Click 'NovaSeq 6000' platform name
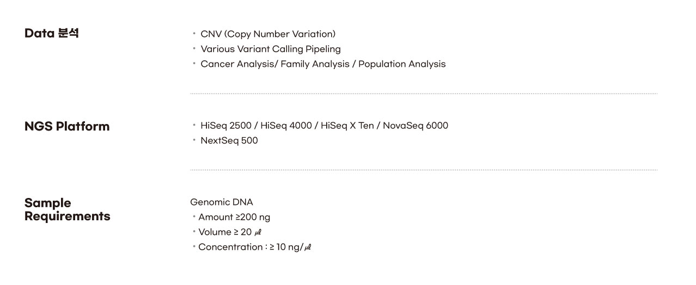Viewport: 696px width, 285px height. (x=416, y=126)
